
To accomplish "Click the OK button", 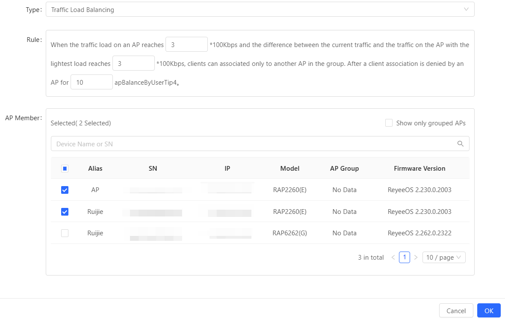I will coord(489,311).
